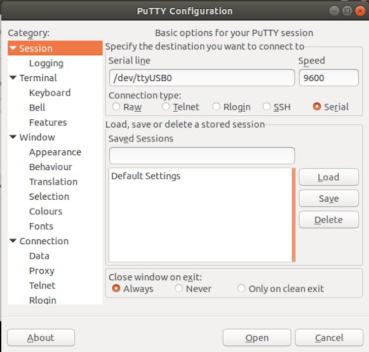Focus the Serial line input field

(202, 77)
